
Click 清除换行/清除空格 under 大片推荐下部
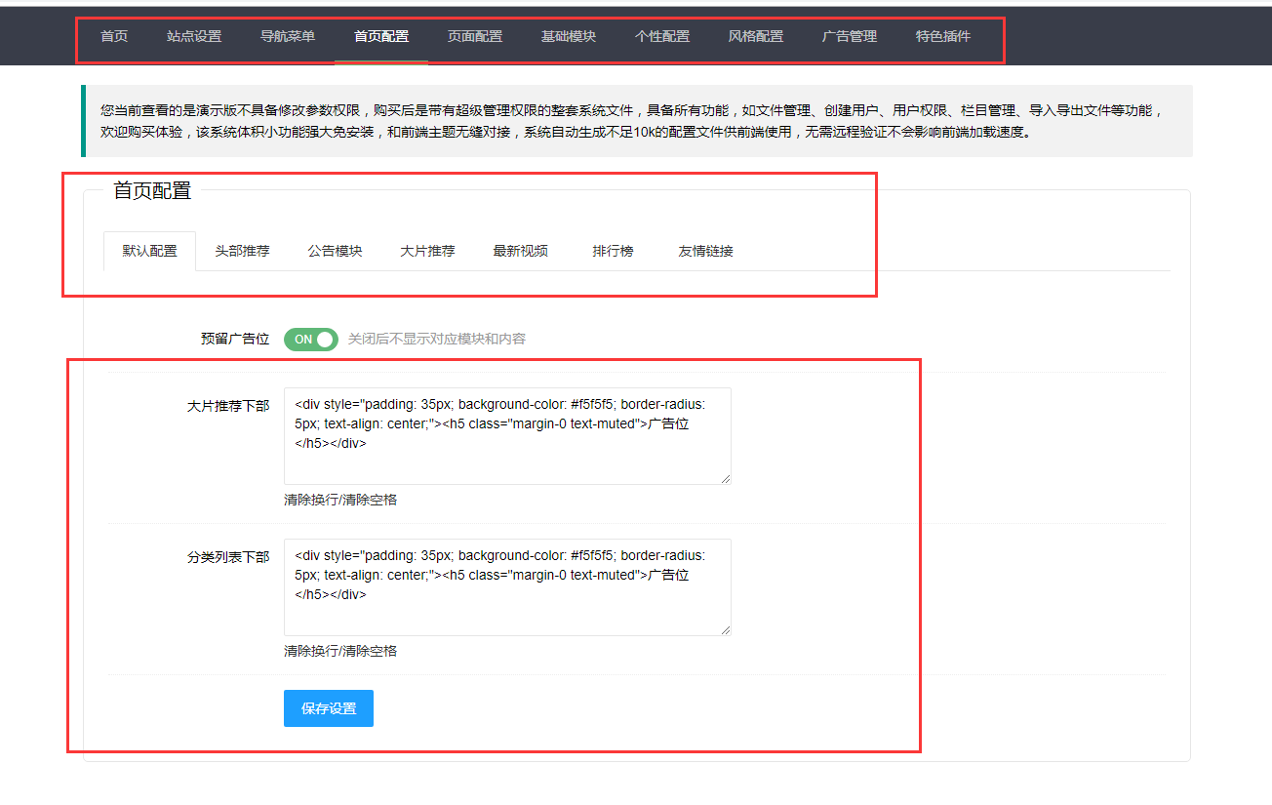338,500
